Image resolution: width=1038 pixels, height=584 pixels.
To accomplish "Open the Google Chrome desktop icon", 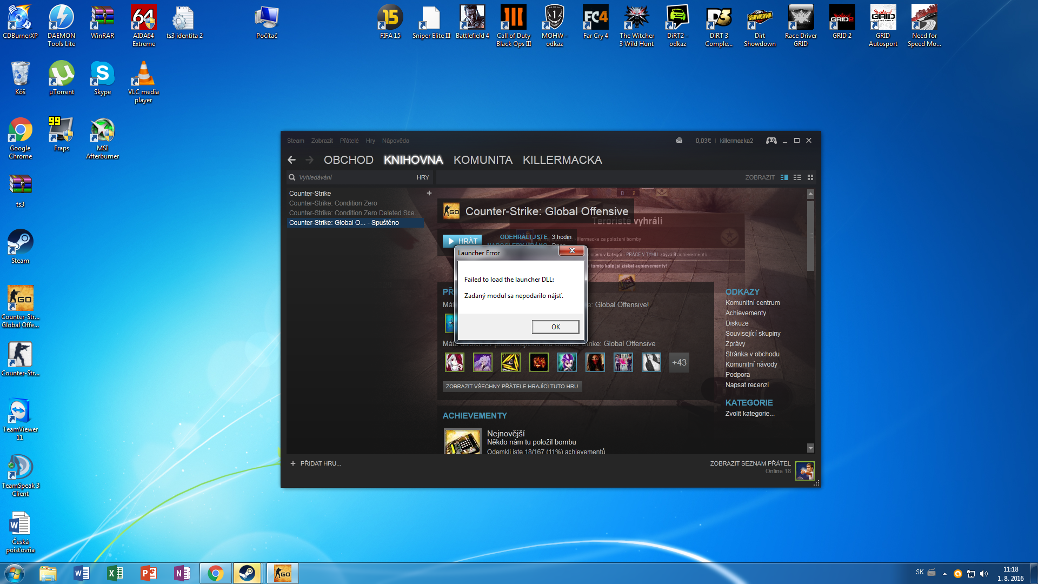I will click(x=21, y=138).
